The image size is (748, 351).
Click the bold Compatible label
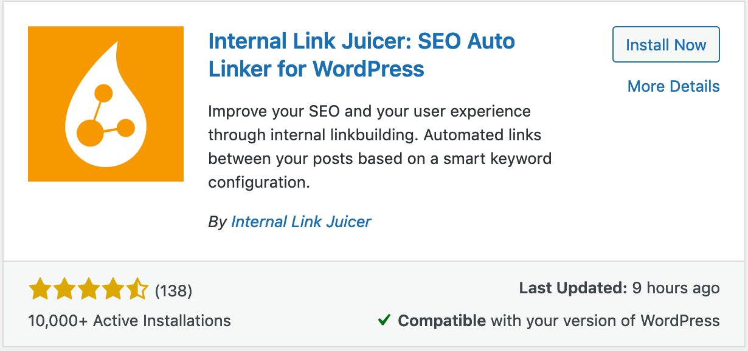pyautogui.click(x=442, y=320)
